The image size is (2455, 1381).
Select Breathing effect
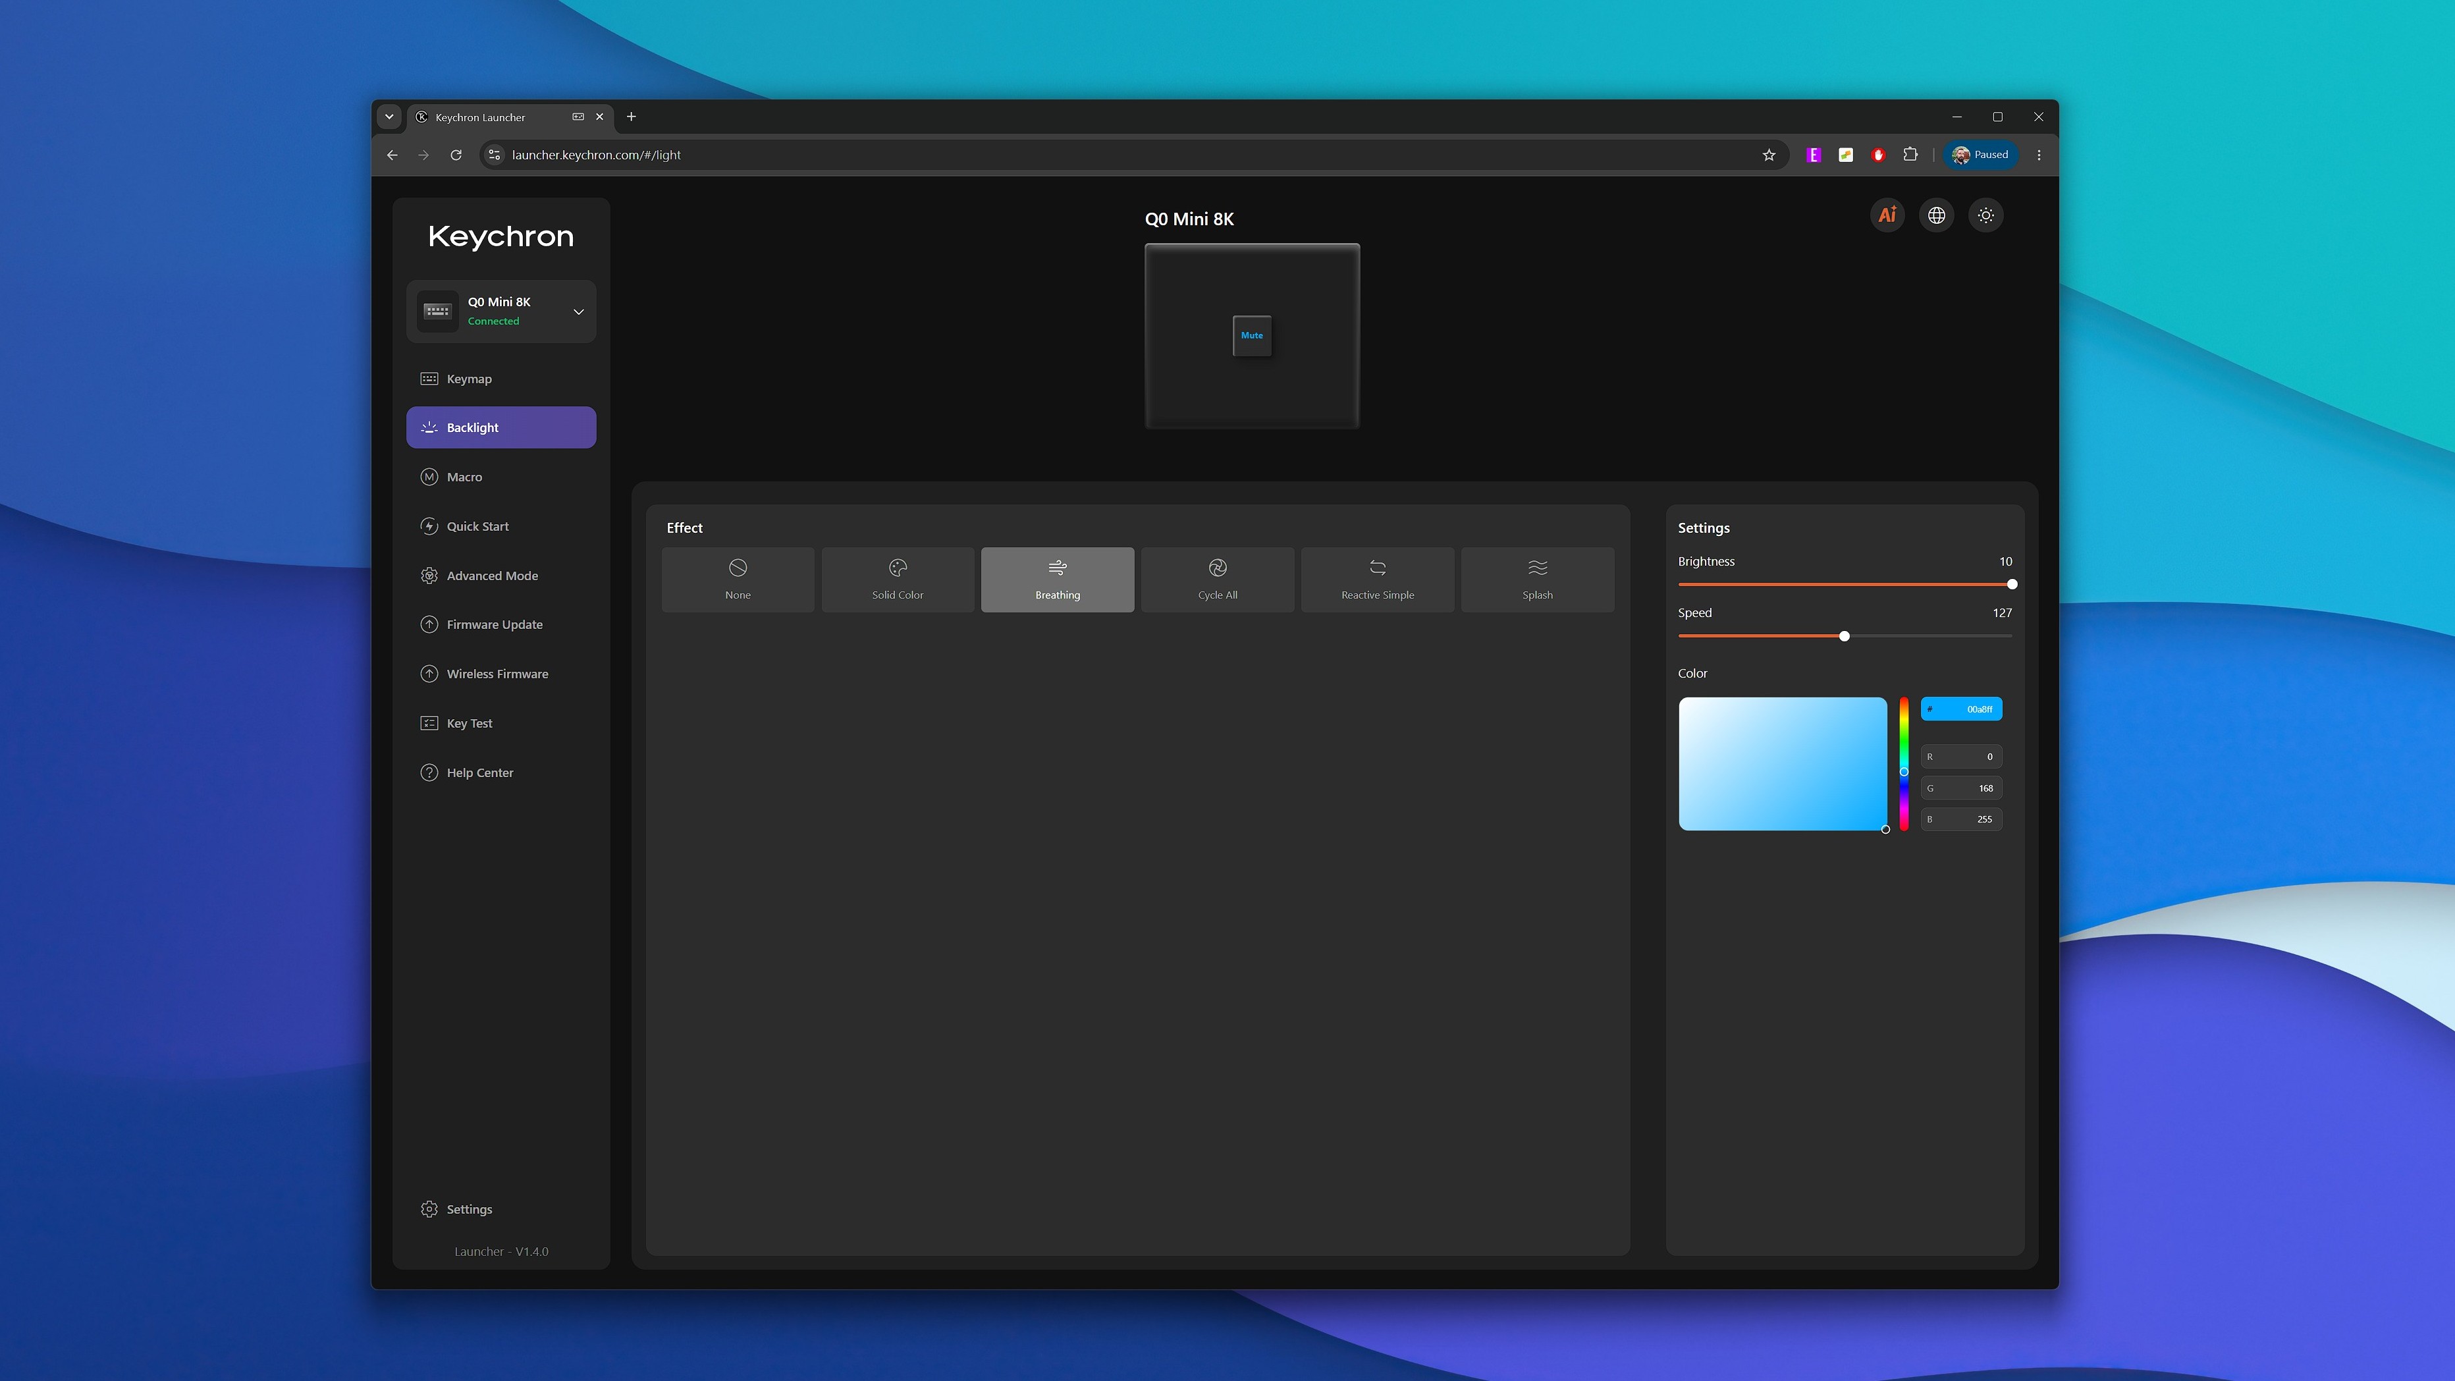1058,580
